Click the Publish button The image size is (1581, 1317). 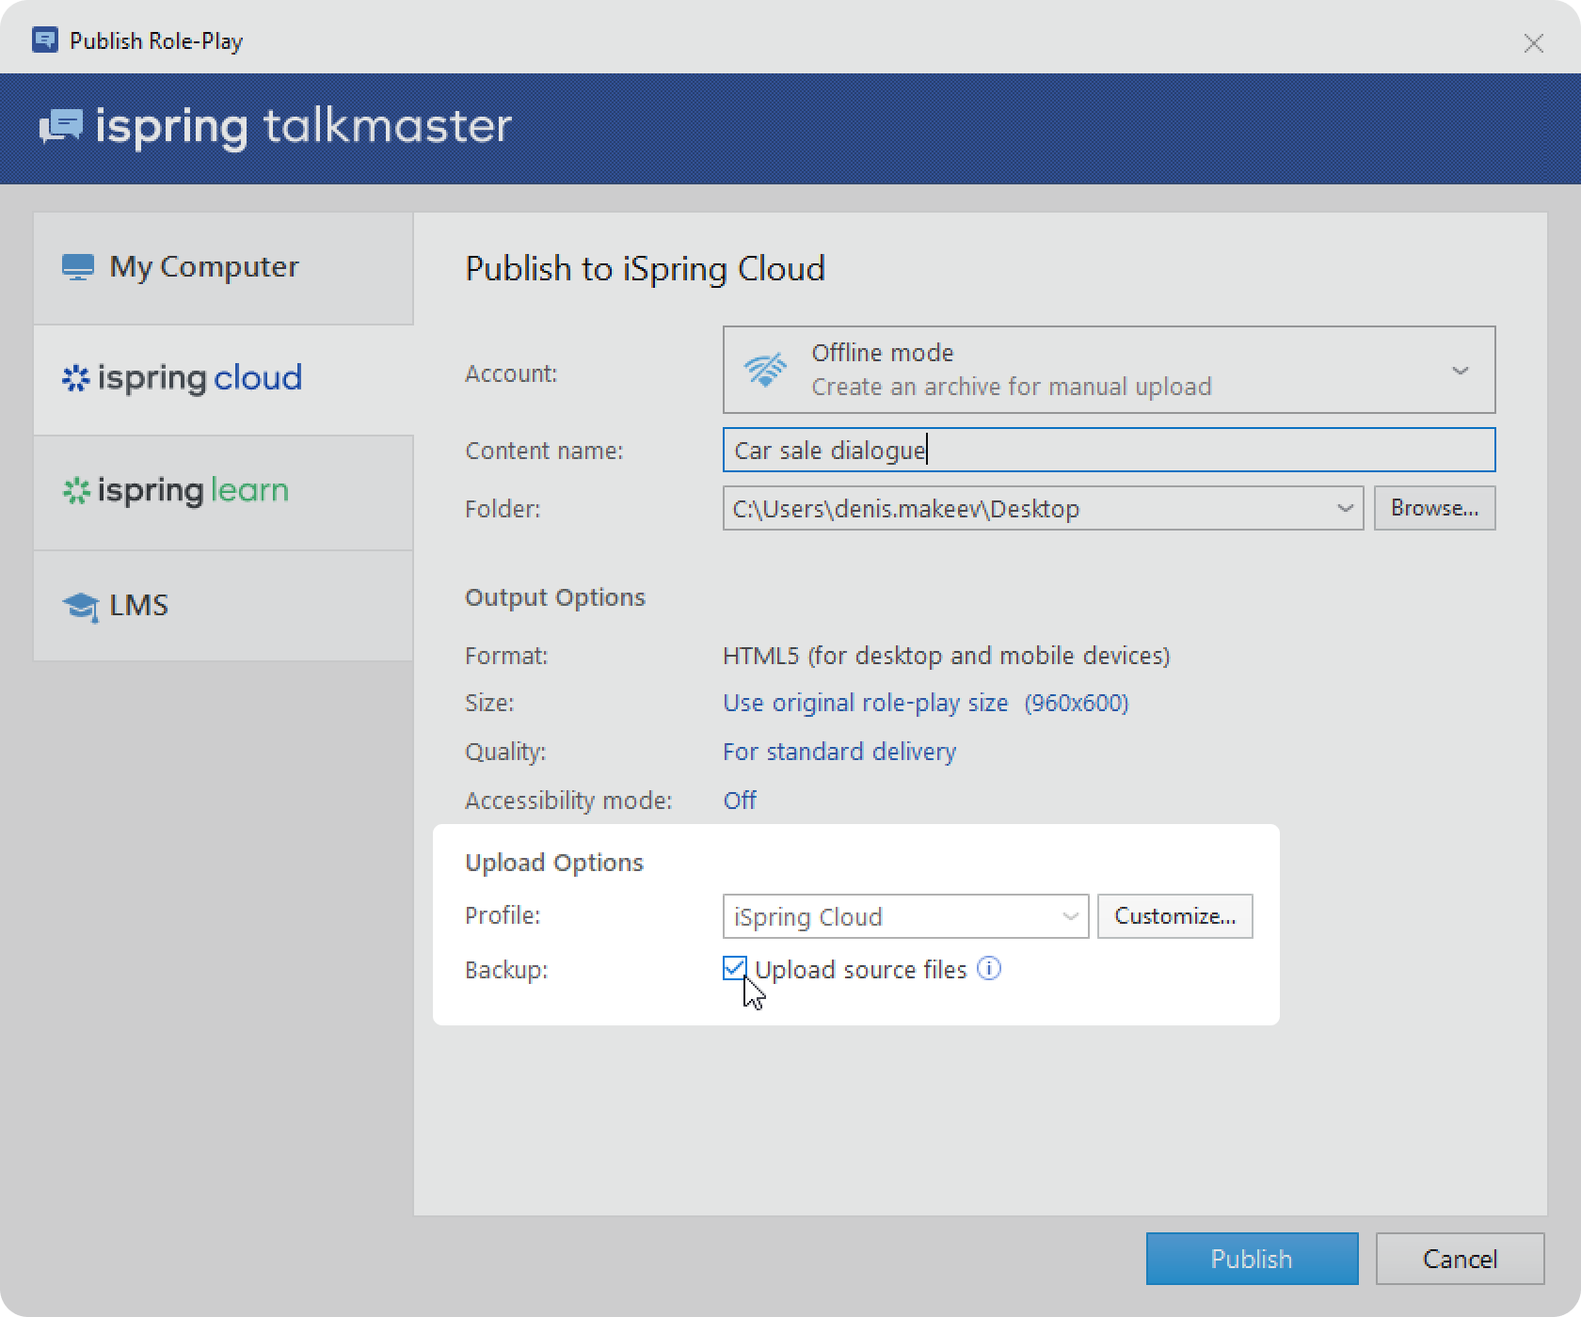(x=1252, y=1259)
